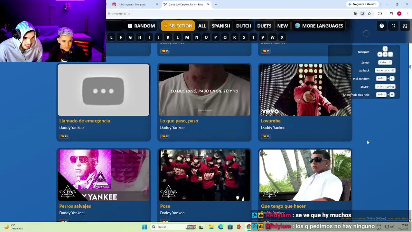The image size is (412, 232).
Task: Jump to letter Q
Action: pyautogui.click(x=225, y=37)
